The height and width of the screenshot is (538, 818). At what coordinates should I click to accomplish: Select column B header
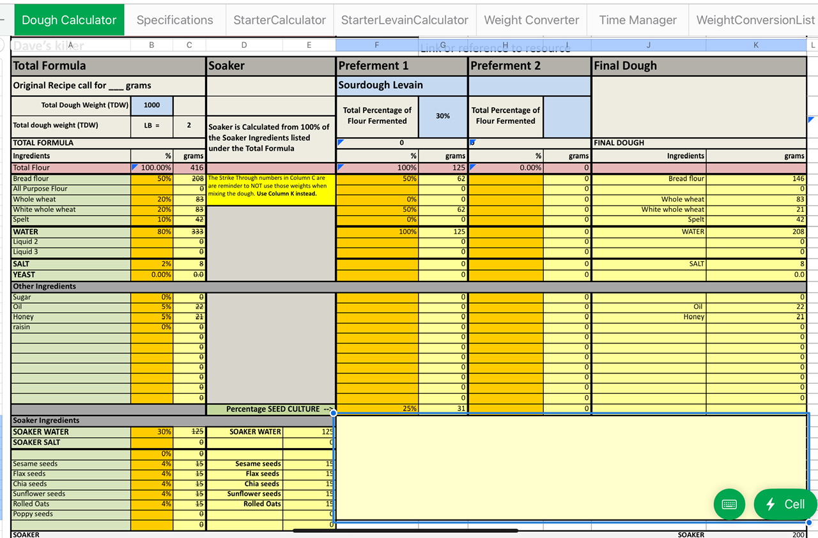pyautogui.click(x=151, y=45)
